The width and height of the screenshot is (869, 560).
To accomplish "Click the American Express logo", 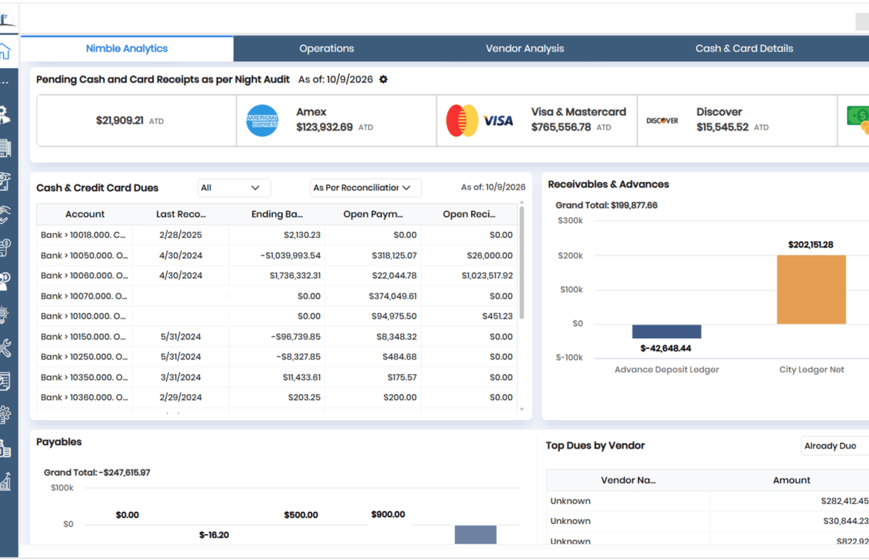I will [262, 120].
